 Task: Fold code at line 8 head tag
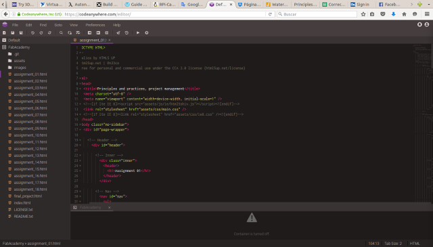pos(80,84)
